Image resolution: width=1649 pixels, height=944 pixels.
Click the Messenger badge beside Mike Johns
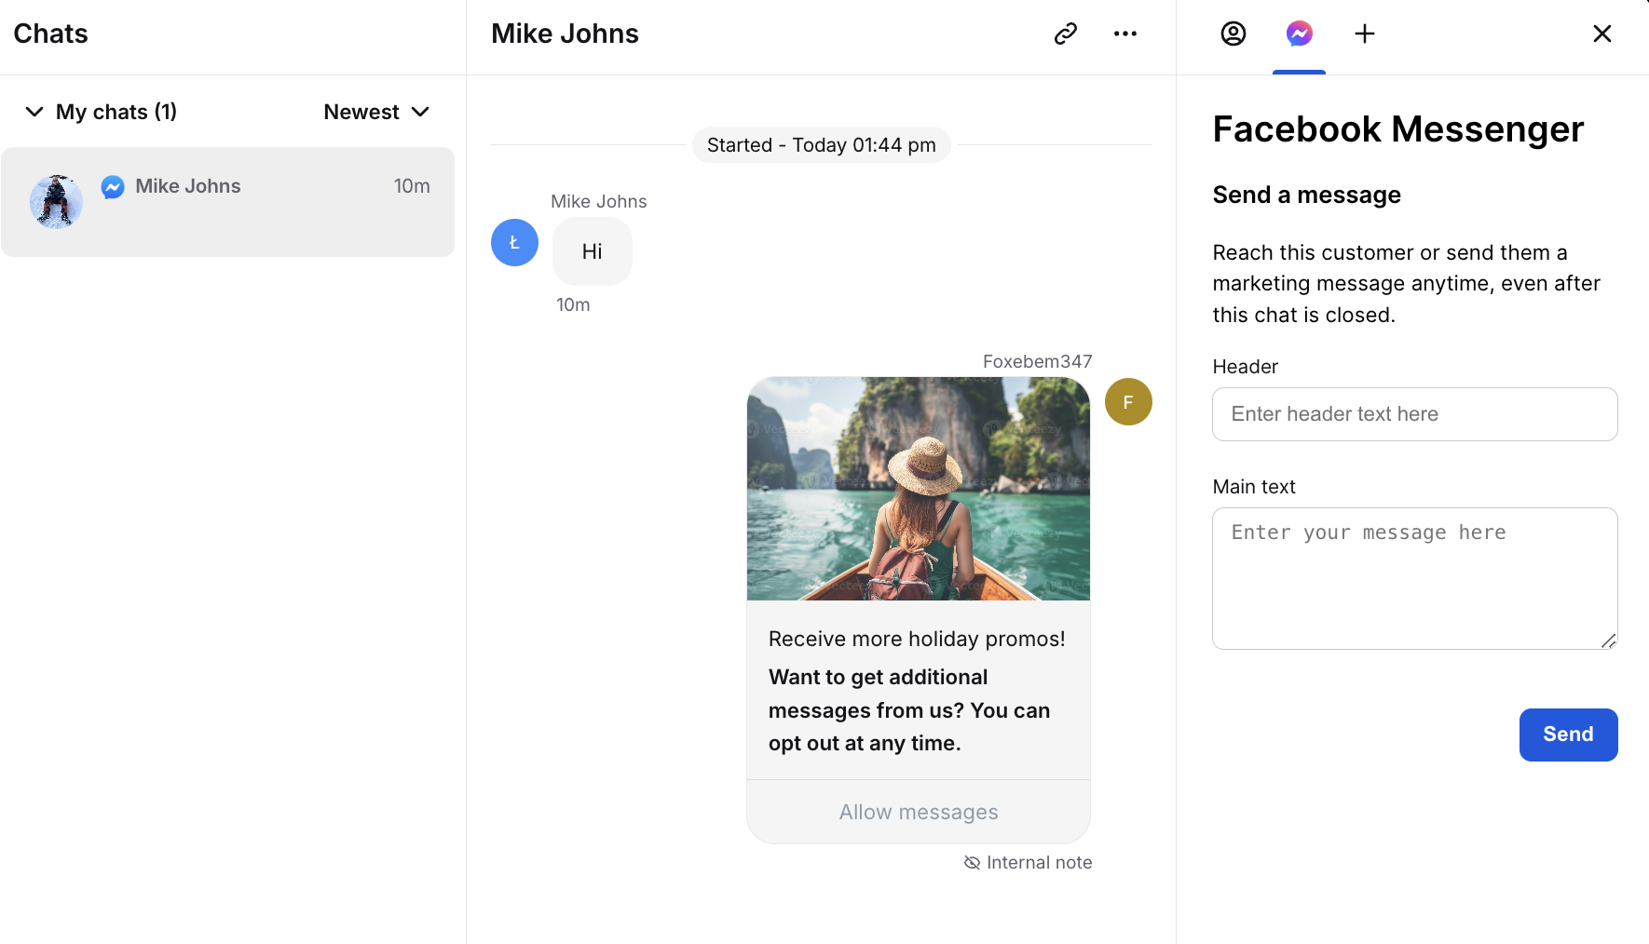pyautogui.click(x=113, y=187)
